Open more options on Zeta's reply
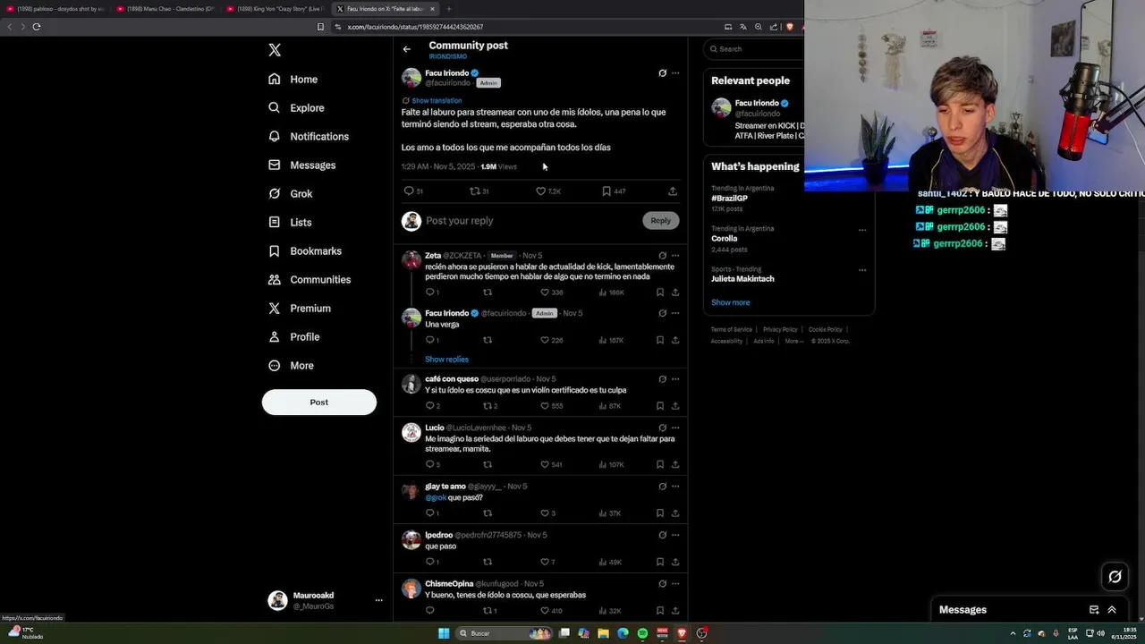Viewport: 1145px width, 644px height. coord(675,256)
